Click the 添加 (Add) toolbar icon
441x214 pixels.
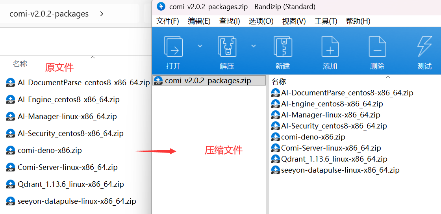tap(330, 47)
